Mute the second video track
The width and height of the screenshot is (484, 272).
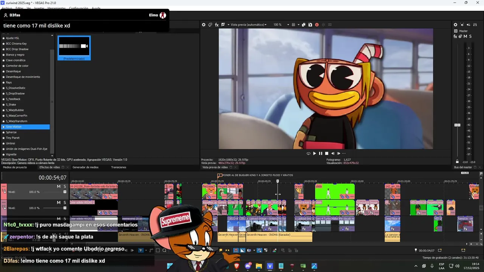59,202
